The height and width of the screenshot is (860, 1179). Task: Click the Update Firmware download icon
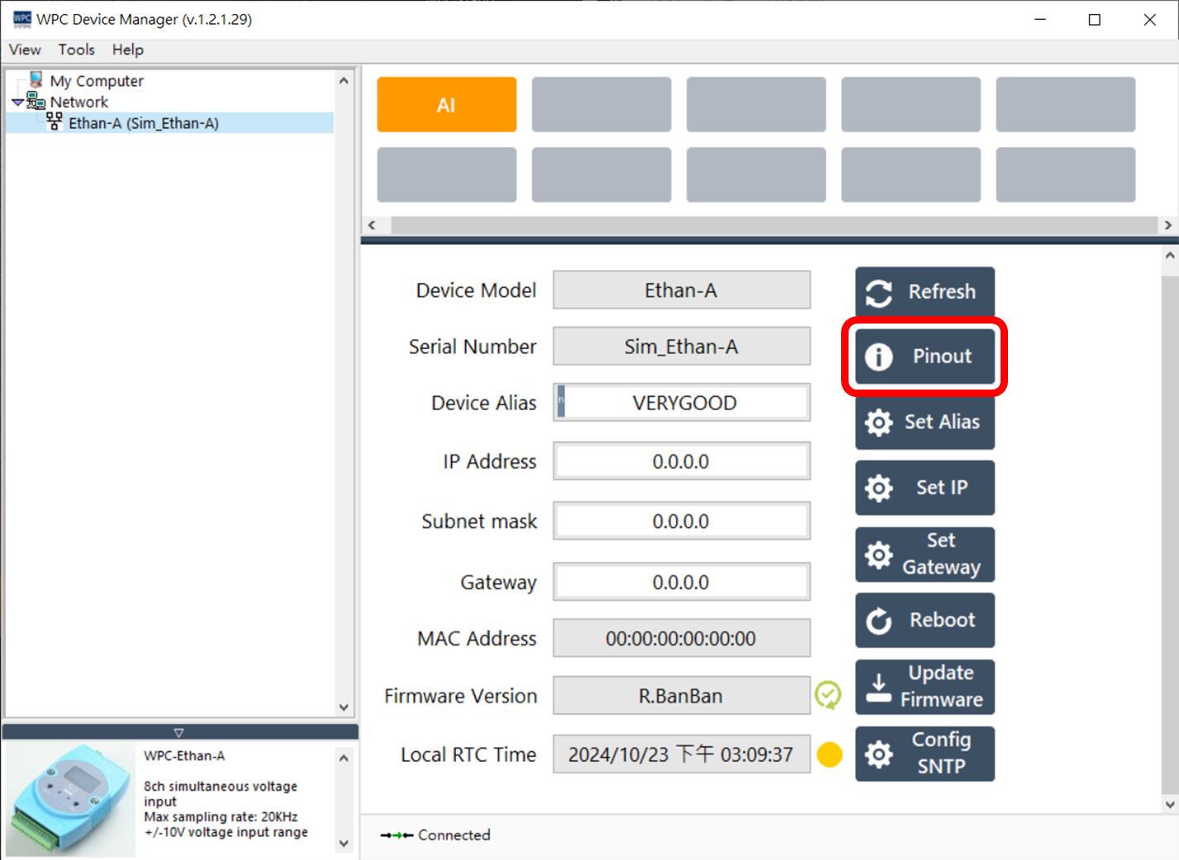(x=878, y=688)
